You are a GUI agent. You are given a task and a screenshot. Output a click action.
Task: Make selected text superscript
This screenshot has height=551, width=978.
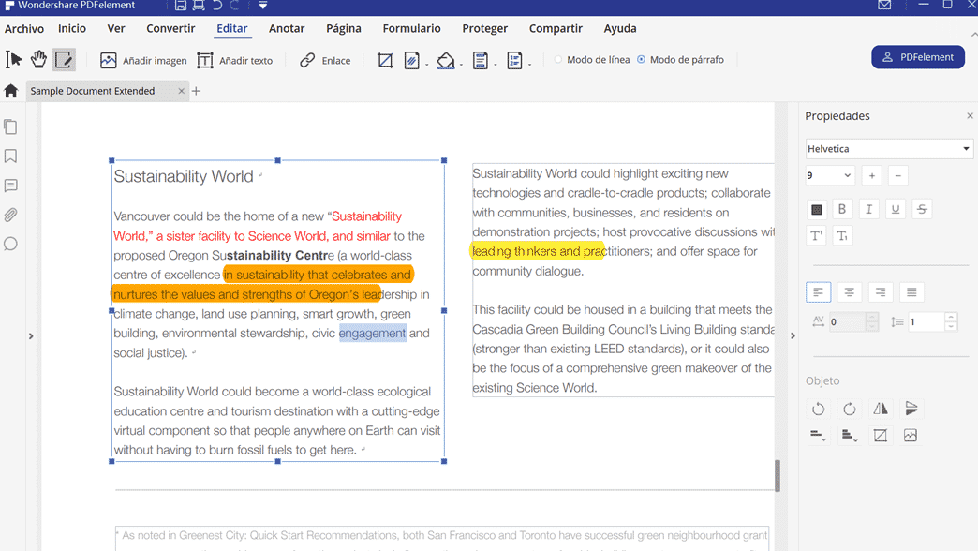(817, 236)
